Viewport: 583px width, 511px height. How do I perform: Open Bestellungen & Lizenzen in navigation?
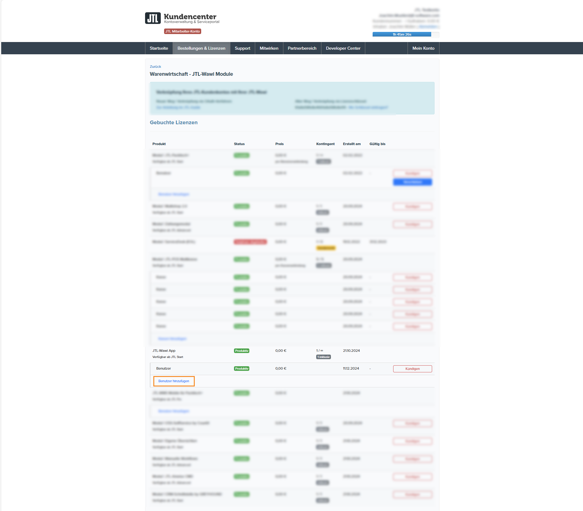(201, 48)
